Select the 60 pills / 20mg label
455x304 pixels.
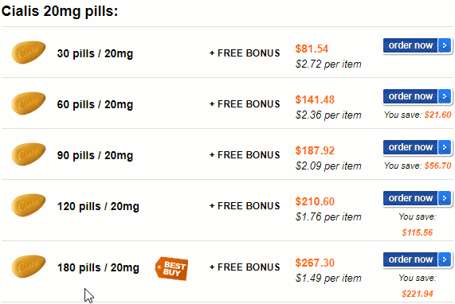[x=95, y=104]
